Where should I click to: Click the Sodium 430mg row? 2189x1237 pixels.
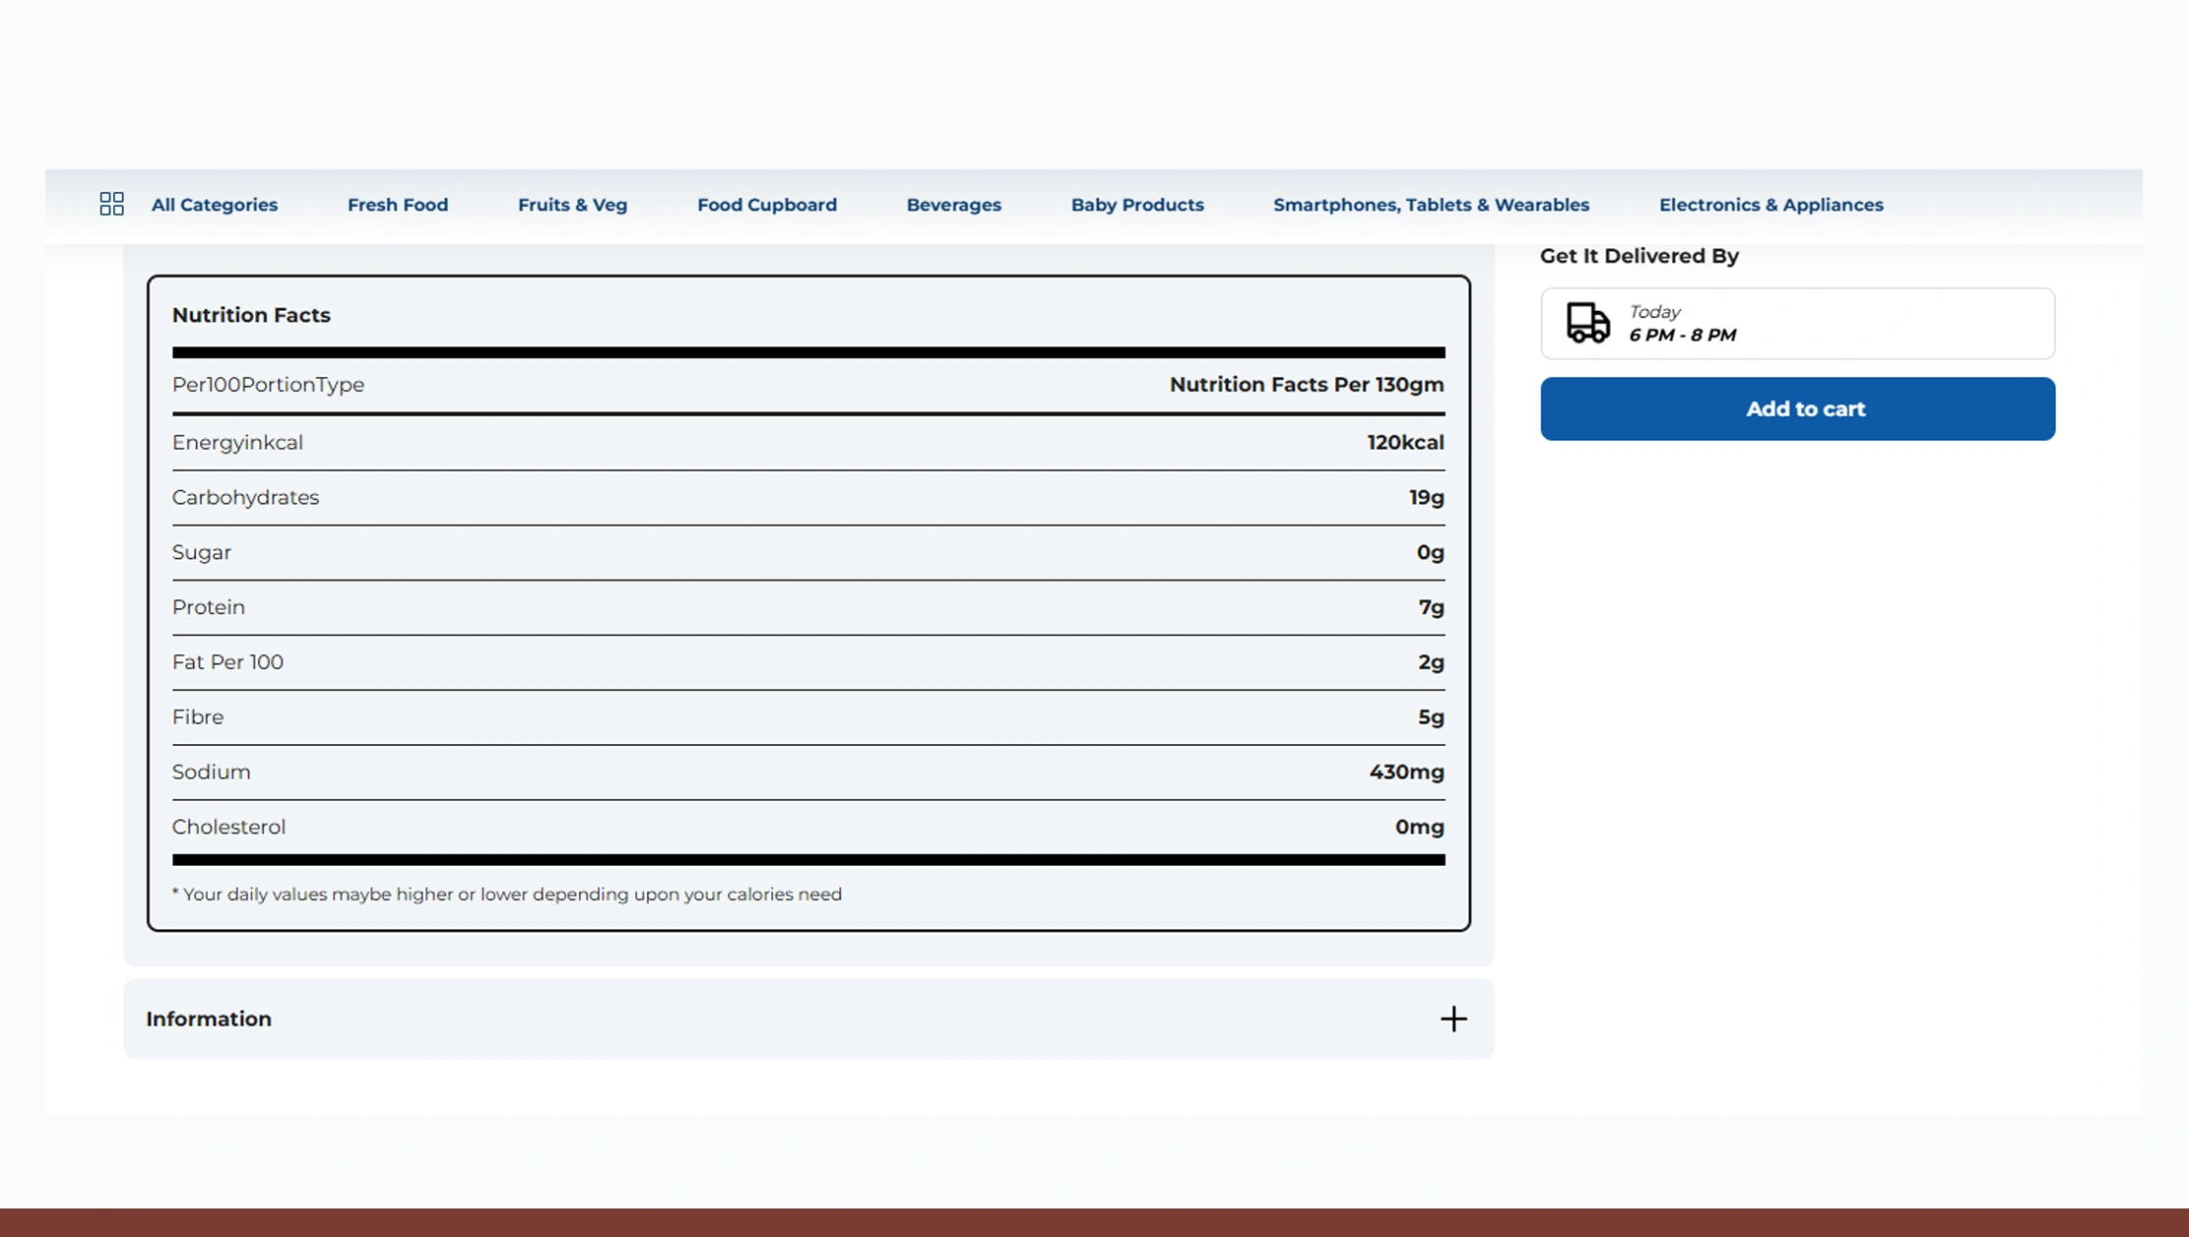pos(807,772)
